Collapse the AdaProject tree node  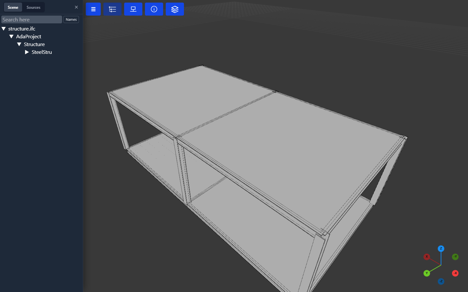coord(11,37)
